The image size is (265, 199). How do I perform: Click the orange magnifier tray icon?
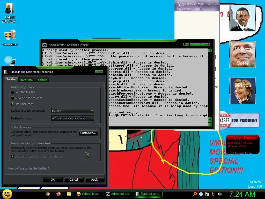195,194
